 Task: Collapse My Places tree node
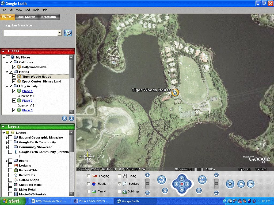[4, 58]
